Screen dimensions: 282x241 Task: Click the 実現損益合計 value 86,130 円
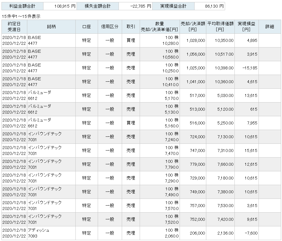[x=210, y=6]
